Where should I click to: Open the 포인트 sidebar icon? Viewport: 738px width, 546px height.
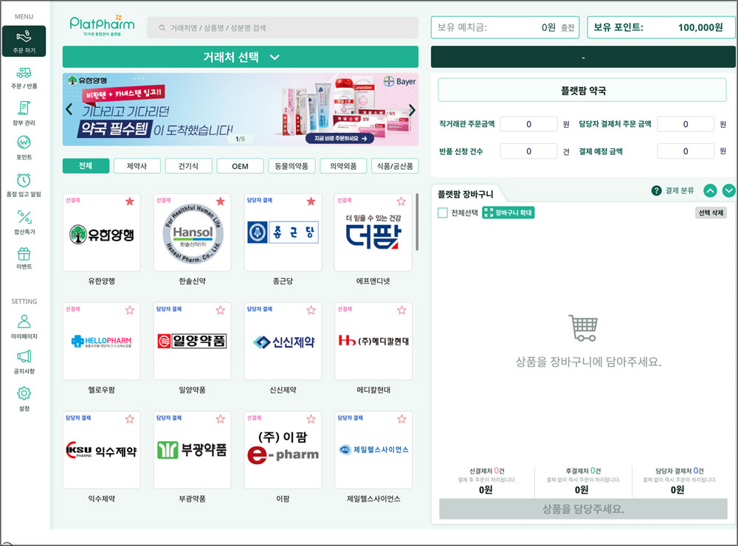24,142
